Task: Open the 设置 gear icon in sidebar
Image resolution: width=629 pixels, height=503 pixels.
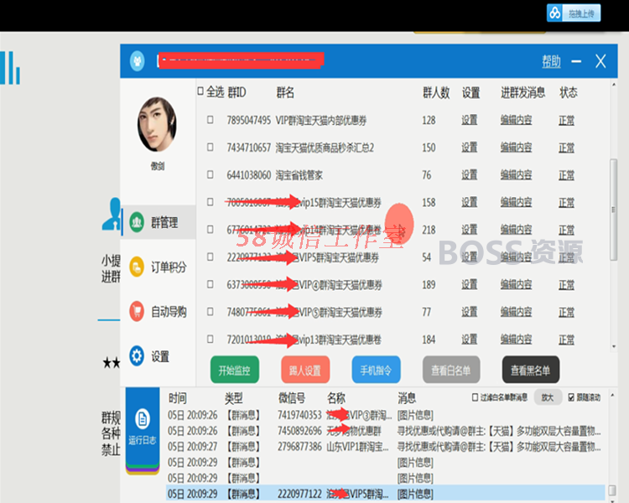Action: (x=137, y=355)
